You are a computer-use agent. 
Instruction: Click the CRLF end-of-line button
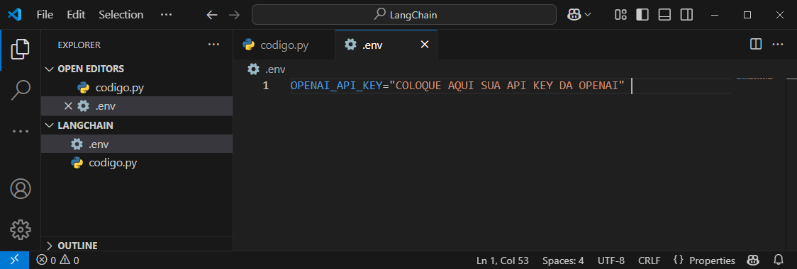649,261
